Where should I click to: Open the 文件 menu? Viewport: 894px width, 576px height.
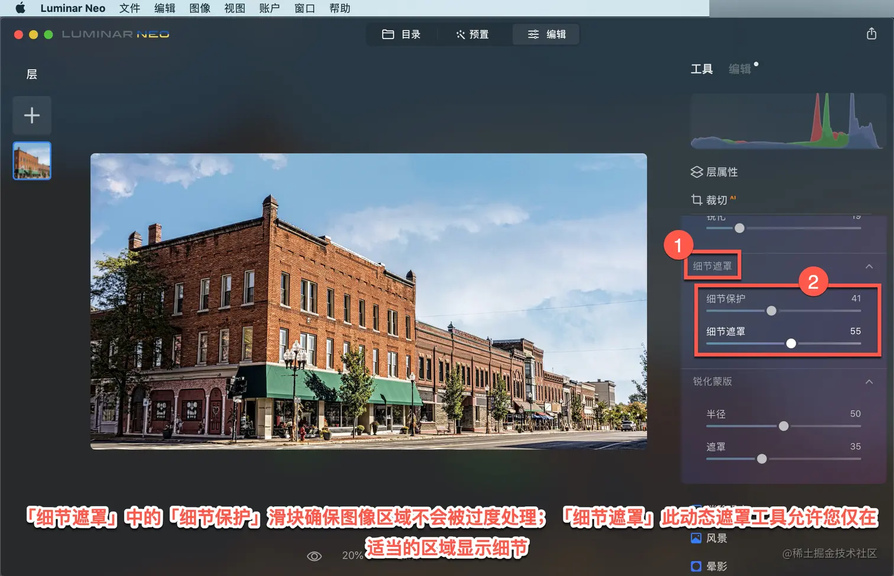coord(129,8)
